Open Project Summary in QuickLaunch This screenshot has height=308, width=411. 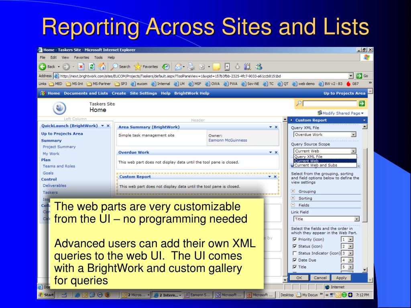click(x=59, y=147)
